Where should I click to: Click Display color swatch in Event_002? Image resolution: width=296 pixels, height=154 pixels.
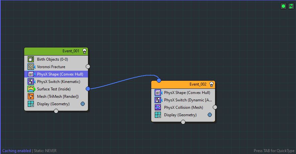210,115
